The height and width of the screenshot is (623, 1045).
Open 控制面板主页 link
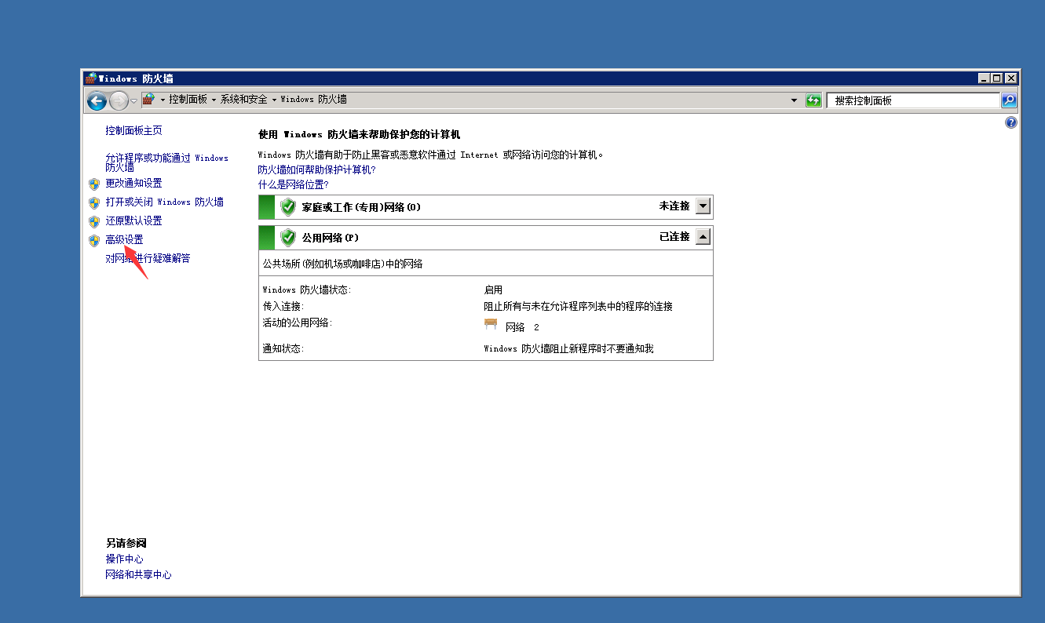click(133, 130)
